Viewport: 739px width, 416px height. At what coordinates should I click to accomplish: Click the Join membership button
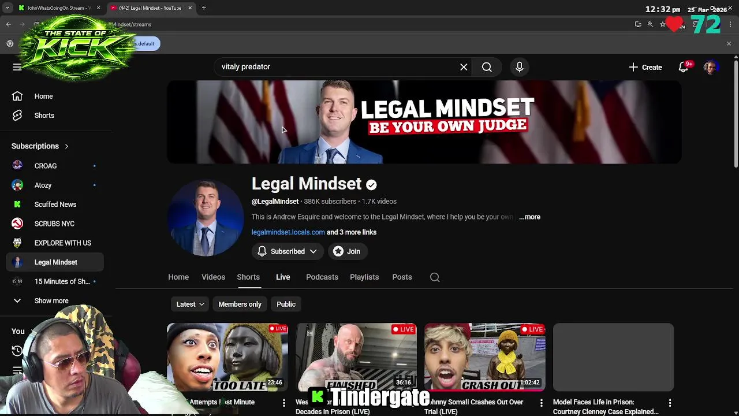pos(346,251)
